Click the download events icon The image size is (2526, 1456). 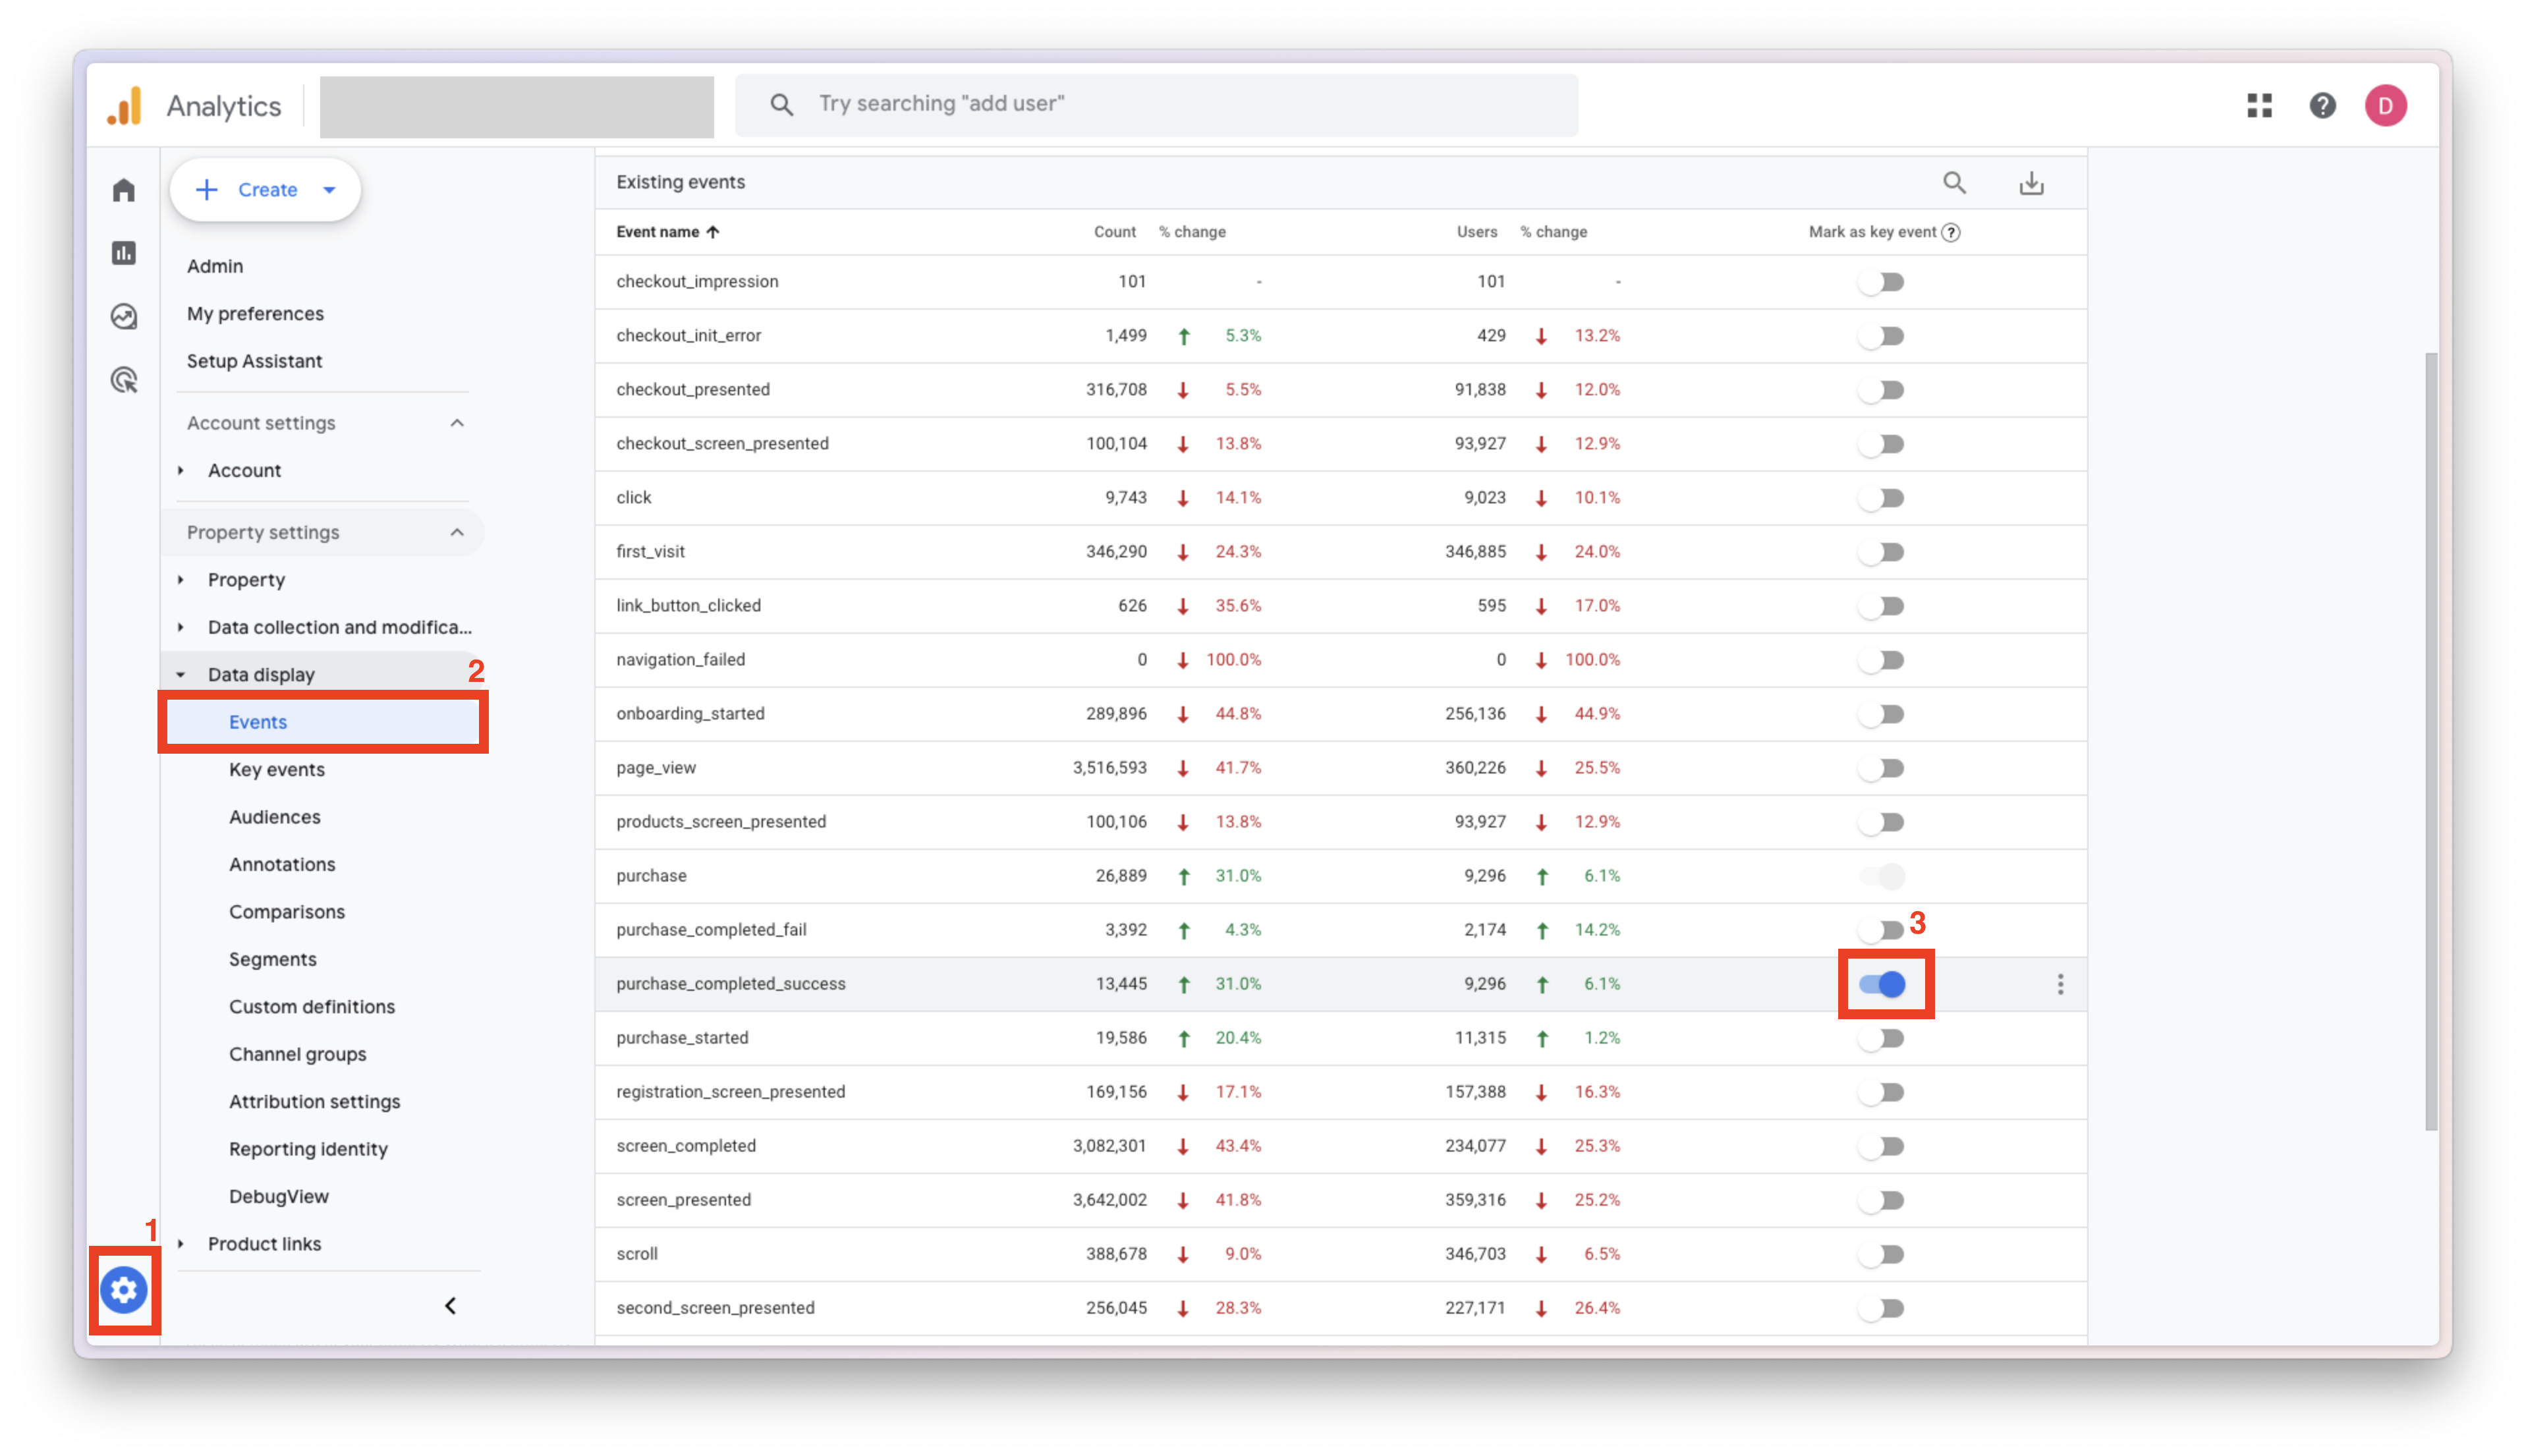pos(2031,183)
